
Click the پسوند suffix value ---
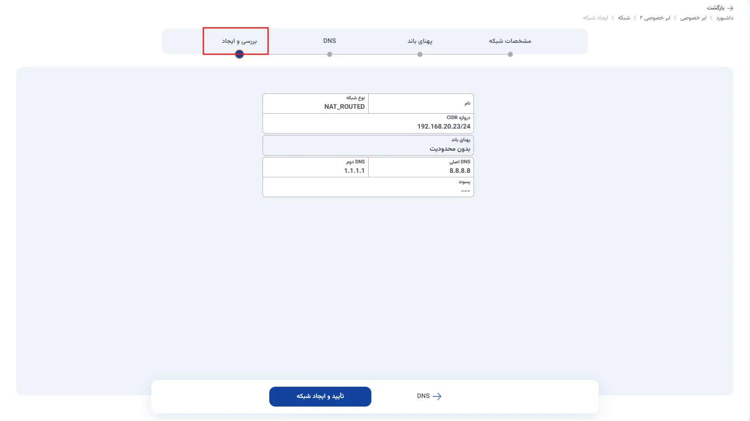(x=466, y=191)
